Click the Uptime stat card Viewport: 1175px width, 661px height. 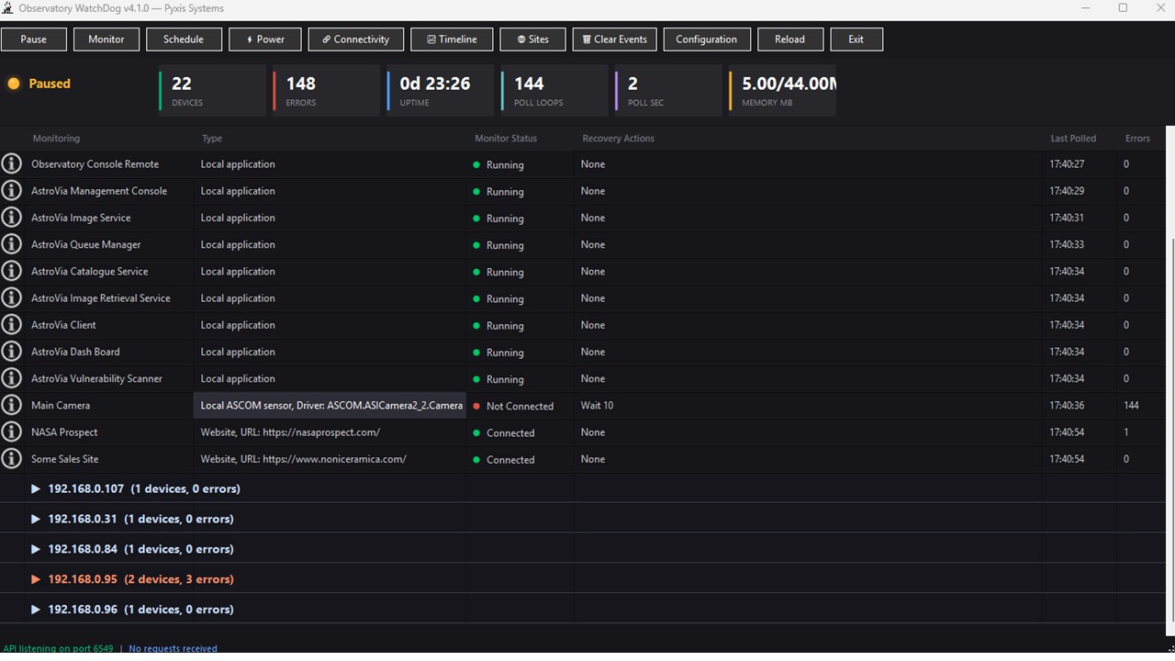440,90
